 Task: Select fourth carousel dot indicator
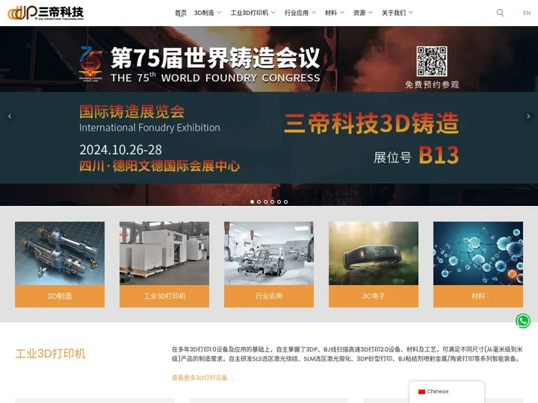[x=273, y=201]
